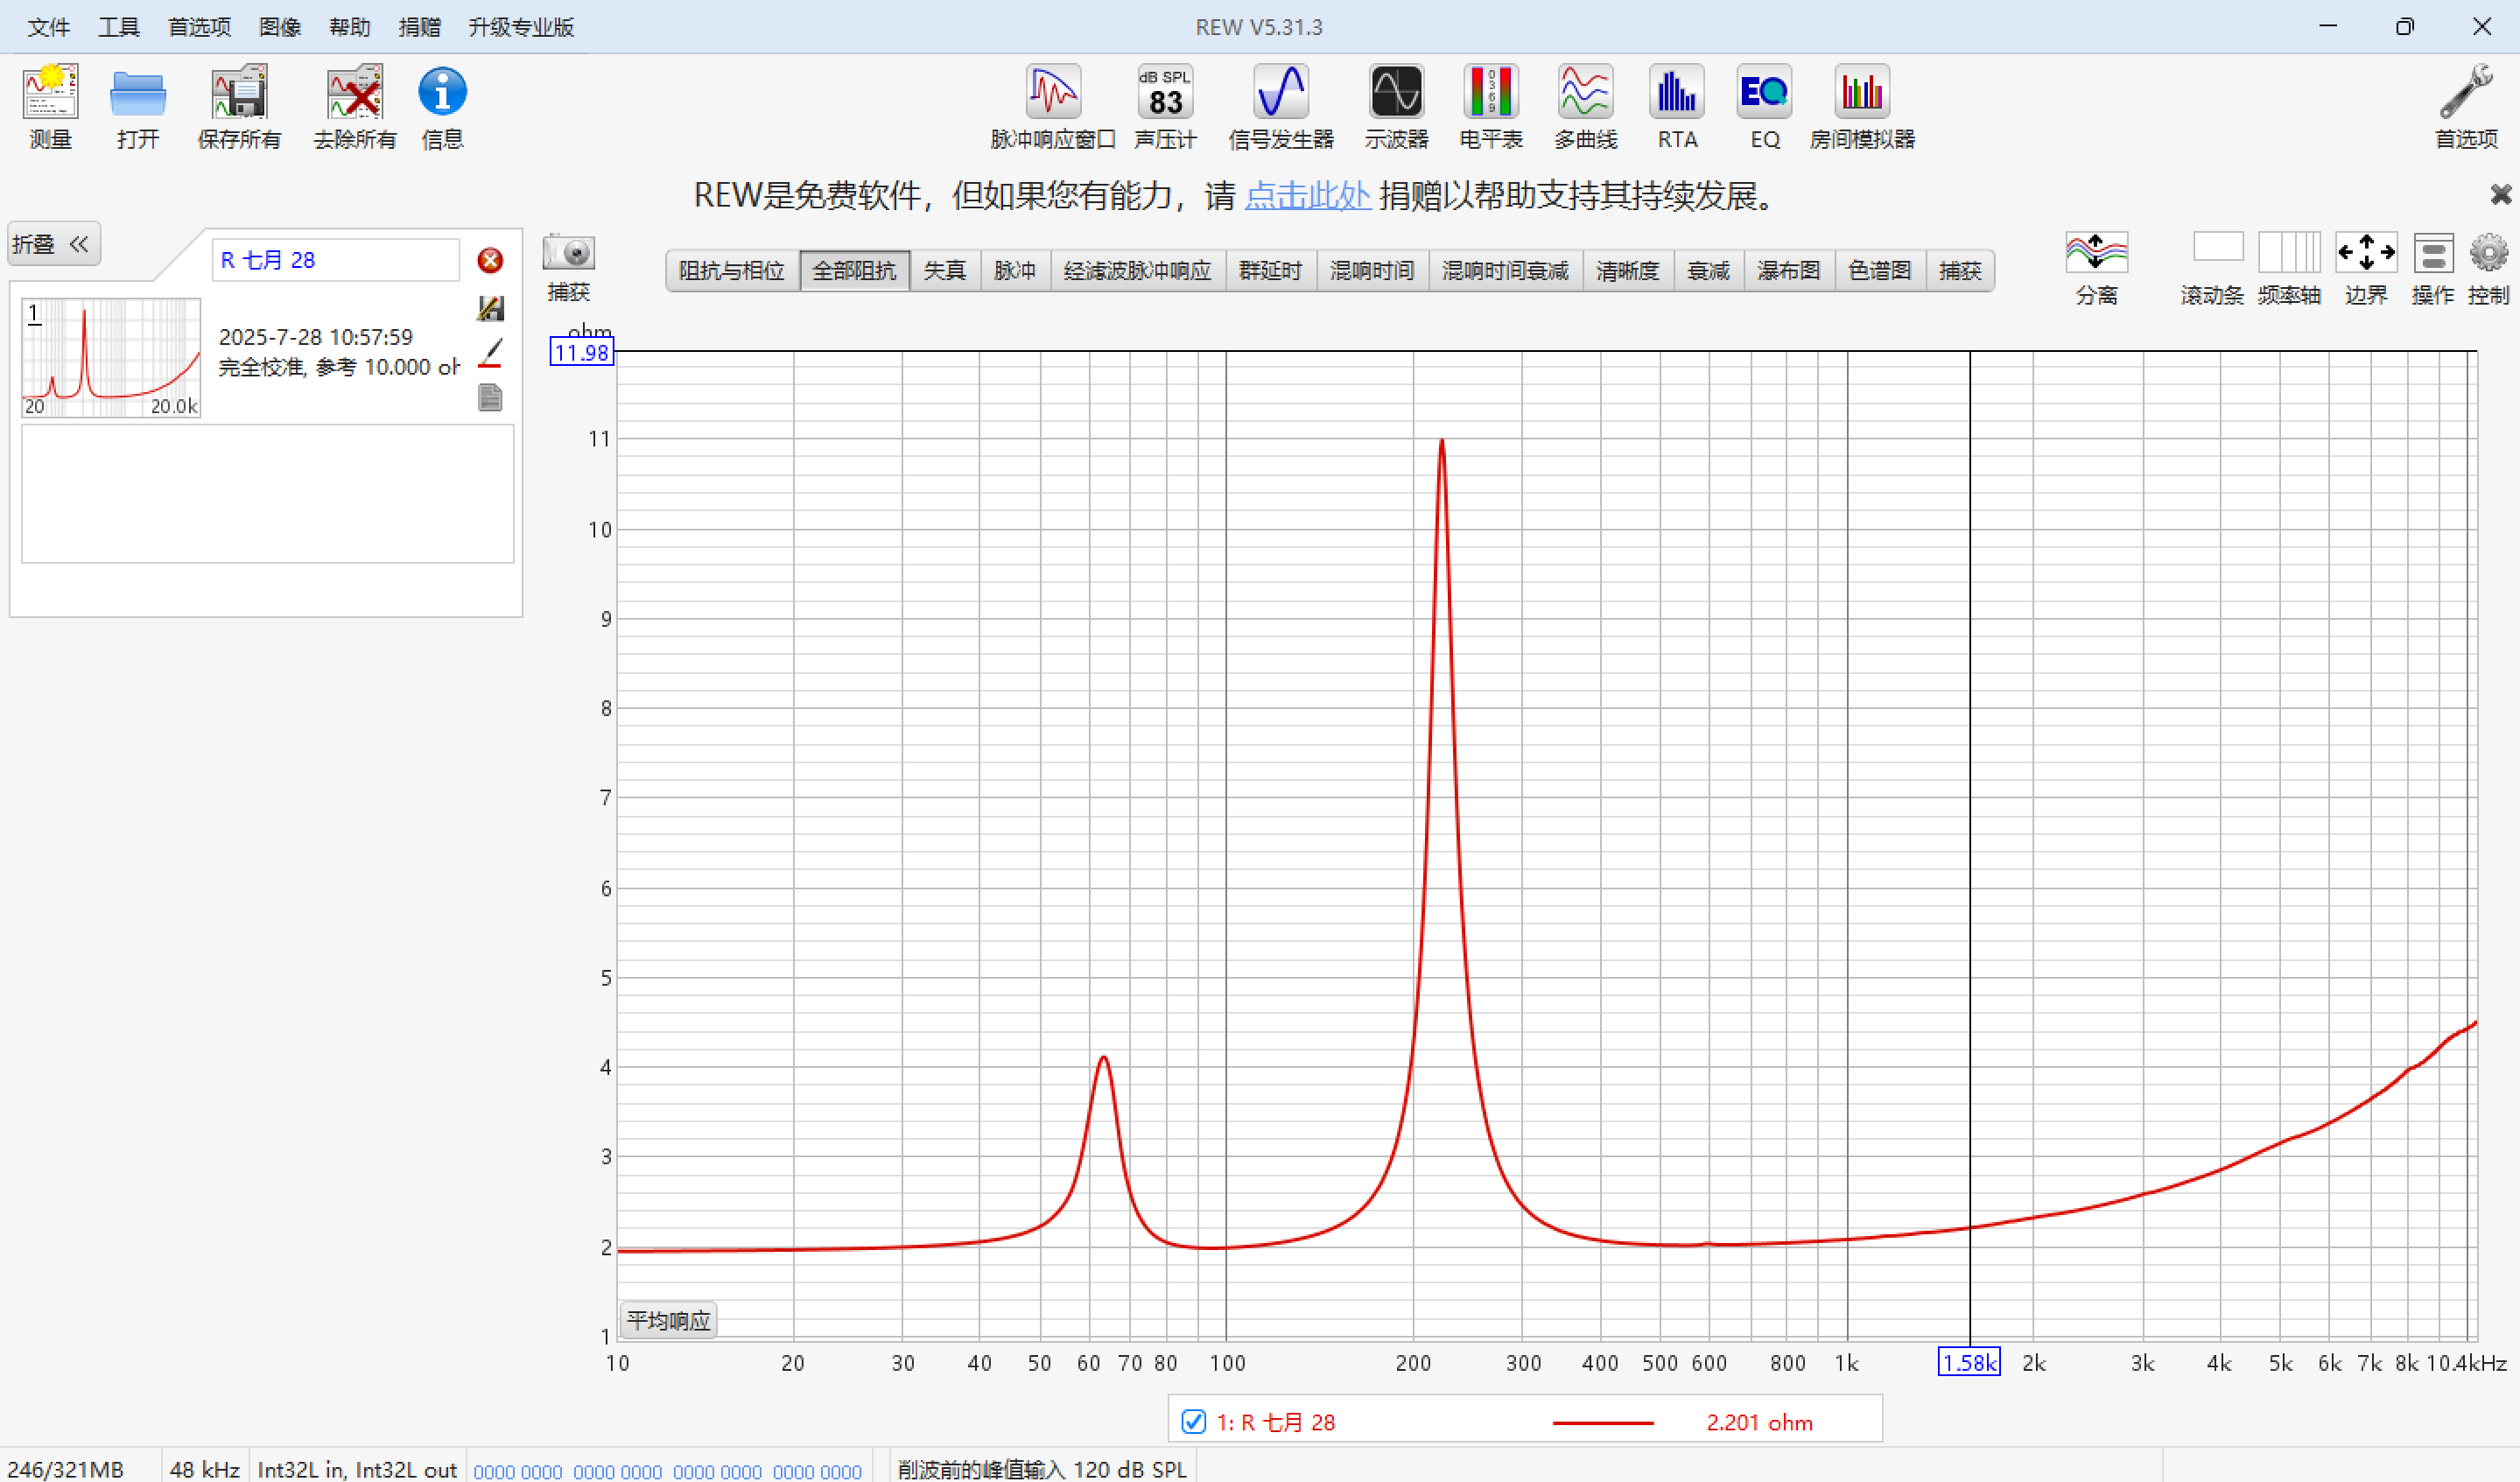Viewport: 2520px width, 1482px height.
Task: Click the red legend line swatch
Action: pyautogui.click(x=1602, y=1423)
